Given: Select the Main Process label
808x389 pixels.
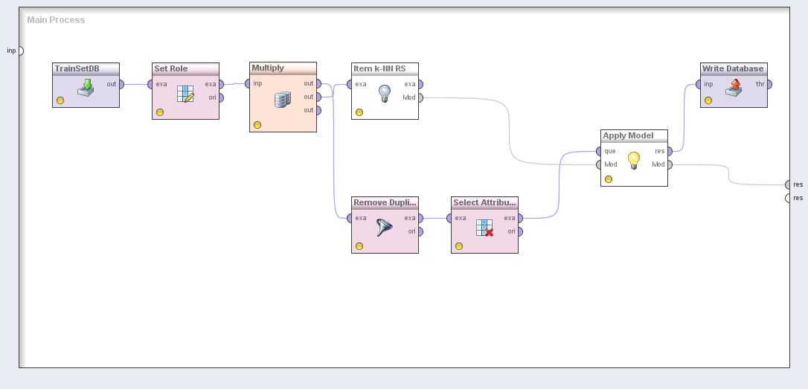Looking at the screenshot, I should coord(56,20).
